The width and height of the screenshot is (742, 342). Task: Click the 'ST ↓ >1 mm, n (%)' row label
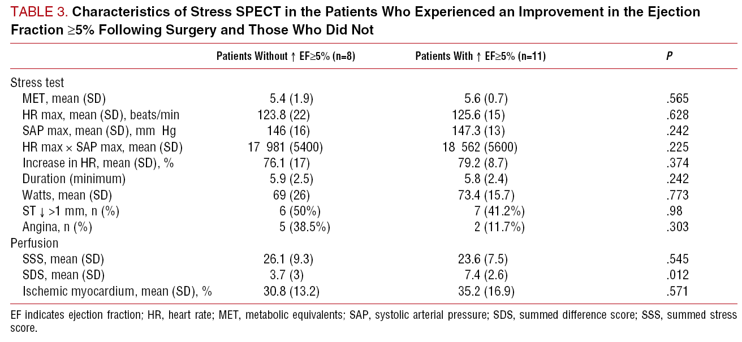pos(70,211)
